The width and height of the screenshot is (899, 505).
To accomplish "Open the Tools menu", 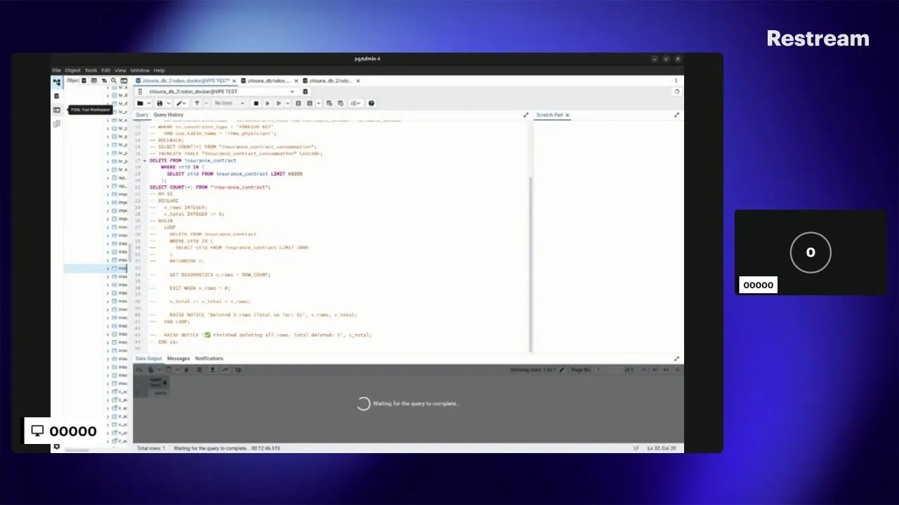I will click(x=91, y=70).
